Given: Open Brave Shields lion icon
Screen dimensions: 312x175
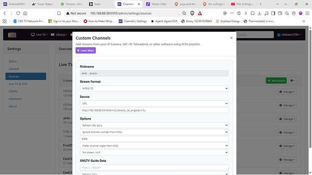Looking at the screenshot, I should [192, 13].
